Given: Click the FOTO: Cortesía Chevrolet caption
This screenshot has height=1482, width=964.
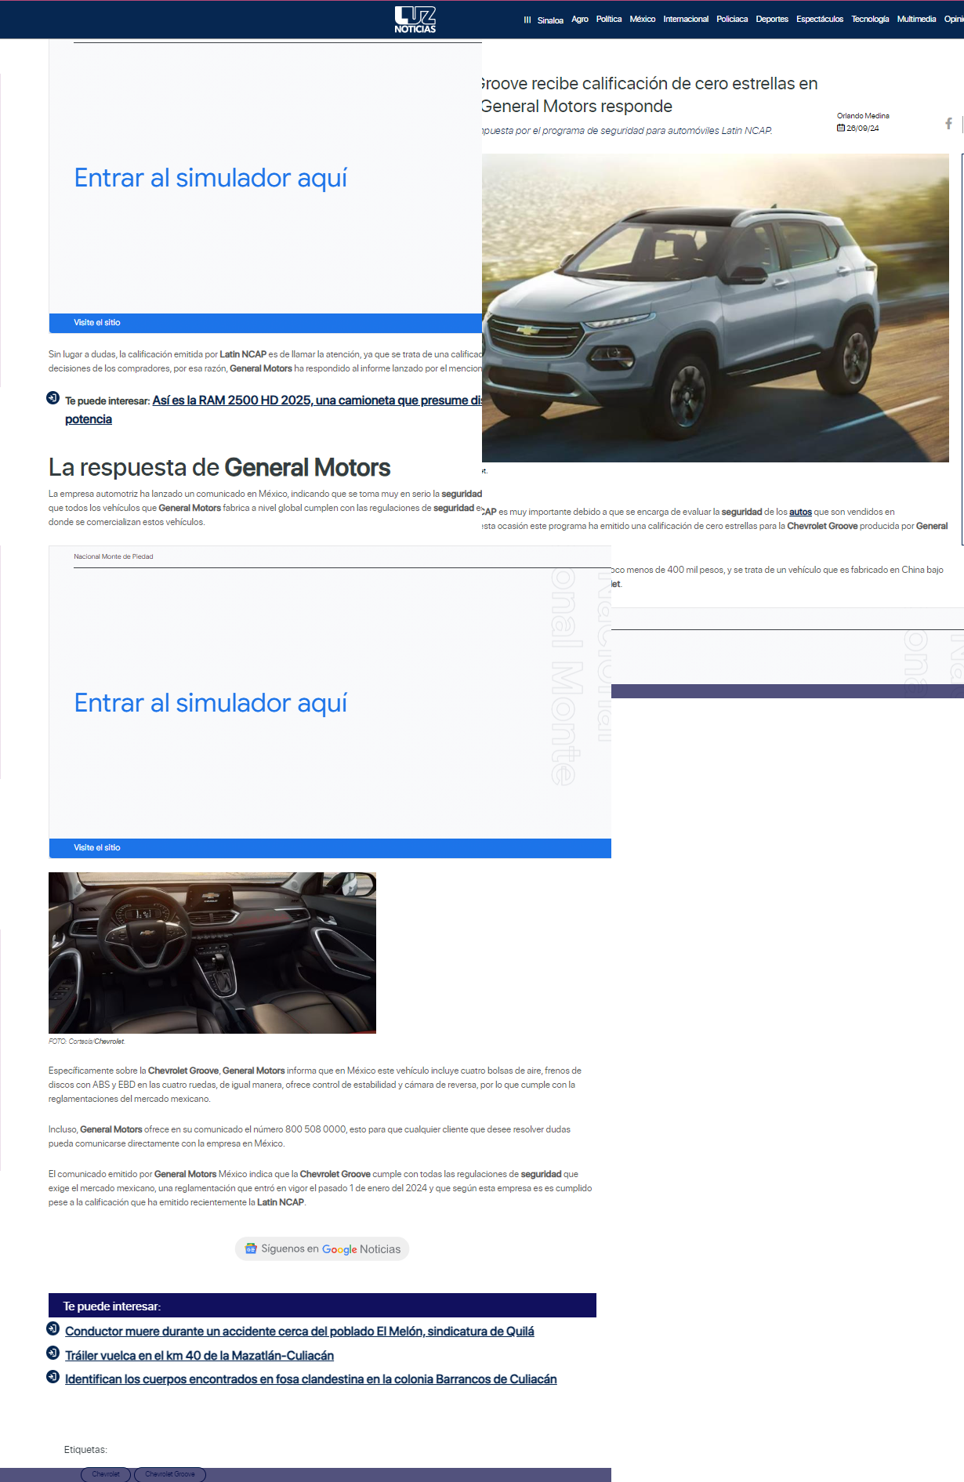Looking at the screenshot, I should coord(87,1042).
